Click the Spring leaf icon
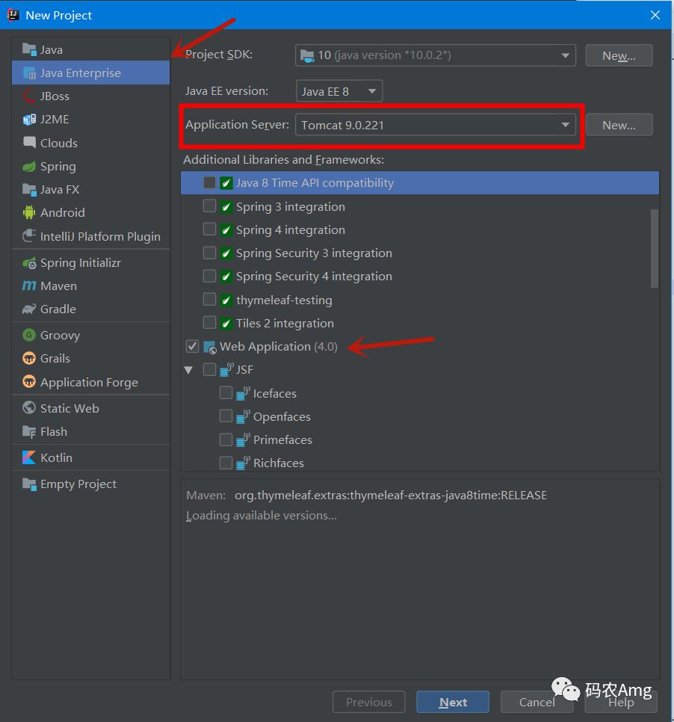The height and width of the screenshot is (722, 674). (29, 166)
